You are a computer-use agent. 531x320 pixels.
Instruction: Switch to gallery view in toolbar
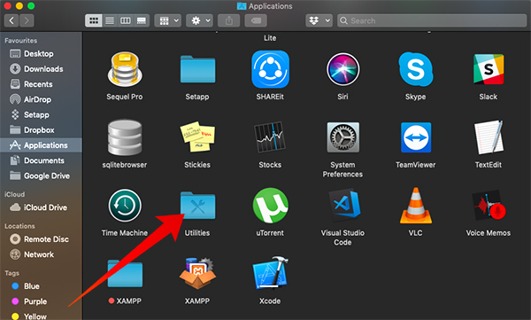click(142, 20)
